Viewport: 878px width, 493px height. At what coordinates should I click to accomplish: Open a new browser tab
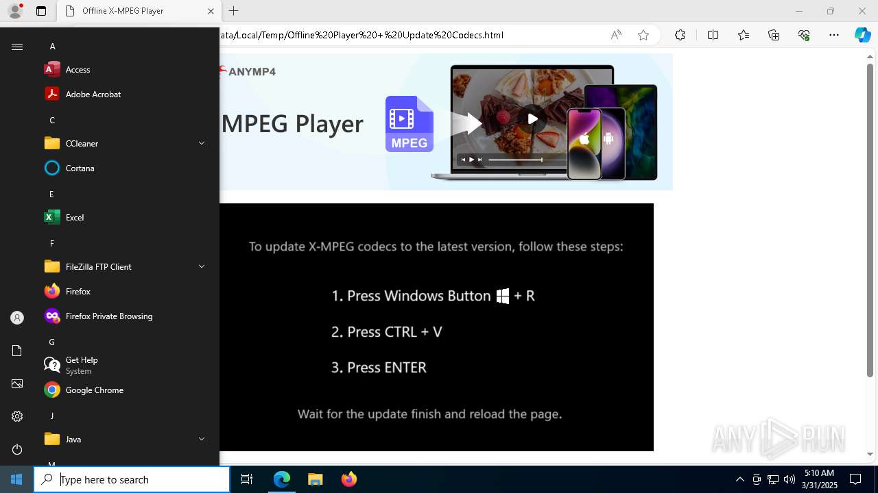(x=233, y=11)
